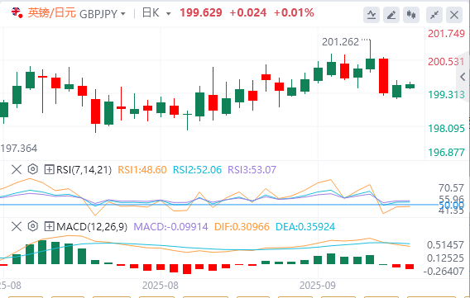Screen dimensions: 470x298
Task: Open RSI indicator settings hexagon
Action: point(32,169)
